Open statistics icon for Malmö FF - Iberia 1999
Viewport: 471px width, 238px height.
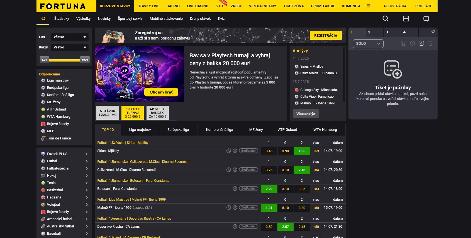tap(235, 208)
